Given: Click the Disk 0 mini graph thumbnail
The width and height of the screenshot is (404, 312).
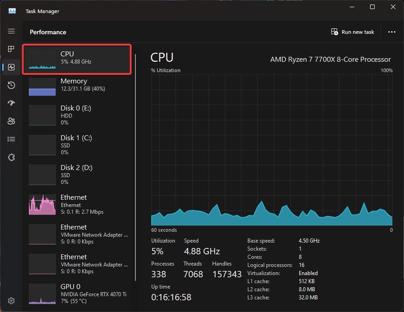Looking at the screenshot, I should tap(42, 115).
